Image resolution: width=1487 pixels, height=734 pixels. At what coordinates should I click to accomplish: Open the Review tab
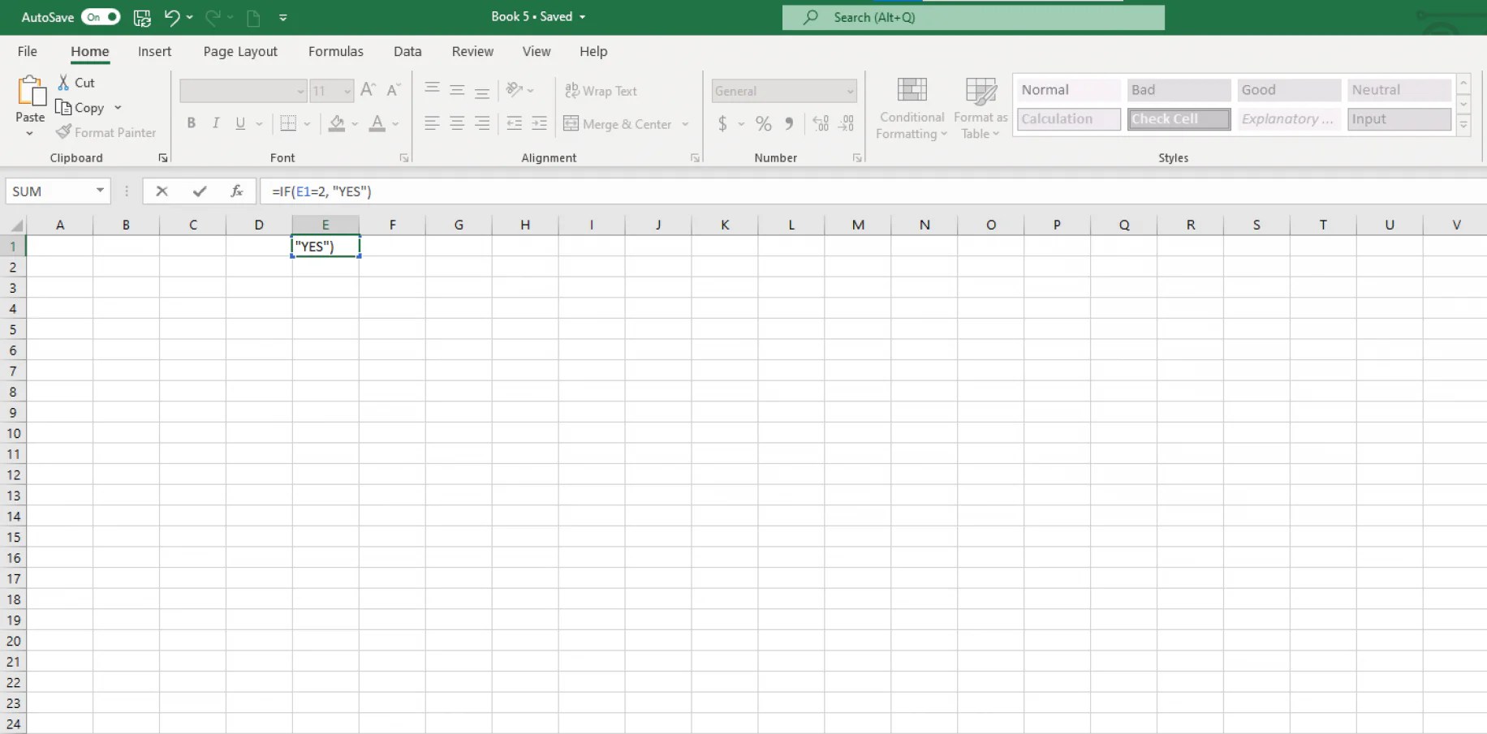point(472,51)
